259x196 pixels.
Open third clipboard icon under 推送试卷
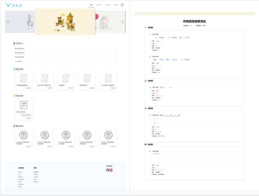pos(66,135)
